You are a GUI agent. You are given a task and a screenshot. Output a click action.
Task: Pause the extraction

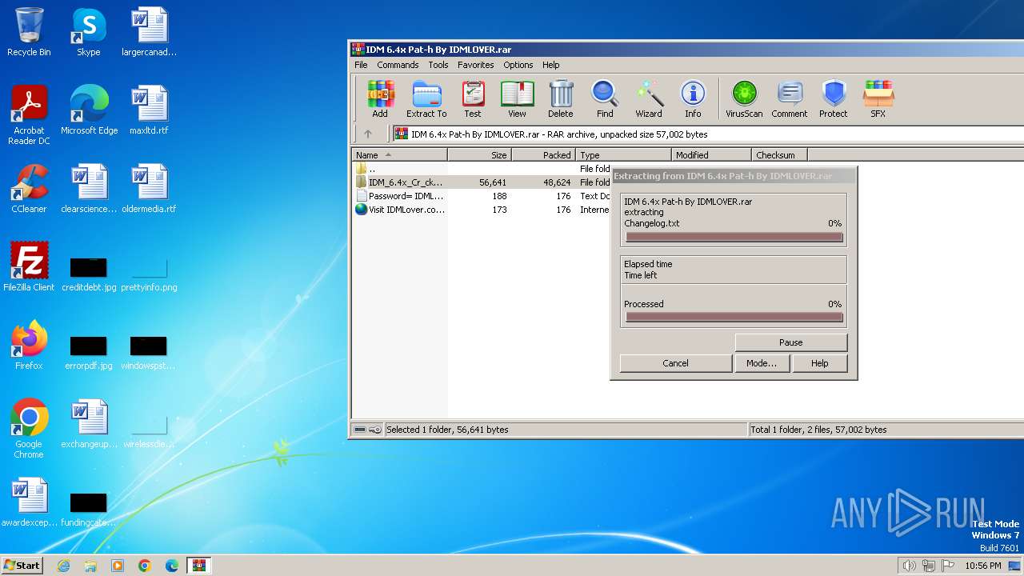(x=790, y=342)
